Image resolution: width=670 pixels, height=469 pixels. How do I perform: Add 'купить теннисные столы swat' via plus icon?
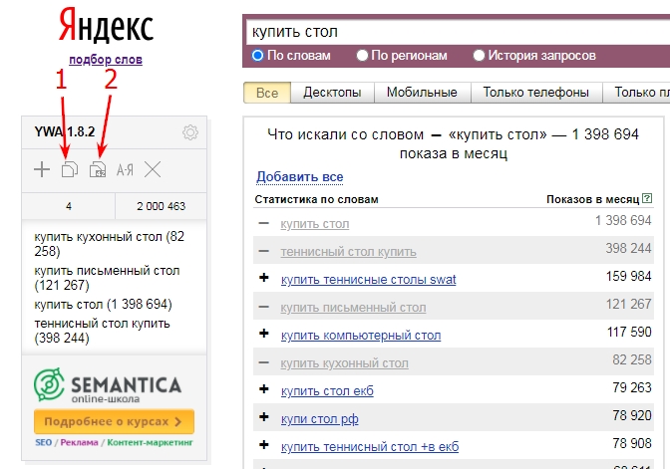[264, 278]
